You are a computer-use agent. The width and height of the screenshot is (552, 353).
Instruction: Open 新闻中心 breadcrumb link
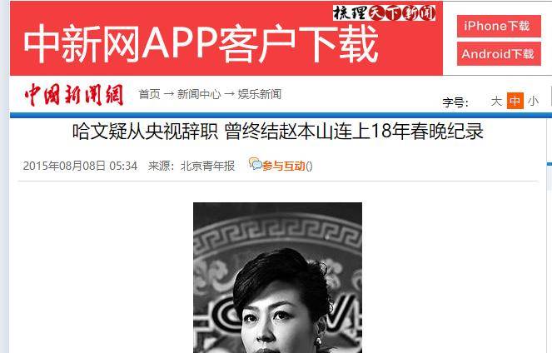click(199, 94)
